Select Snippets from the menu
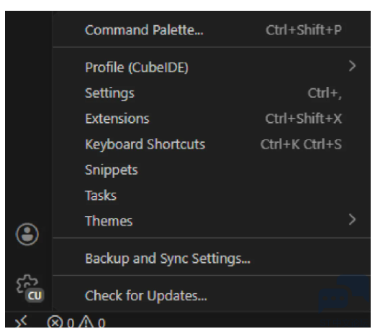This screenshot has height=334, width=375. (212, 170)
